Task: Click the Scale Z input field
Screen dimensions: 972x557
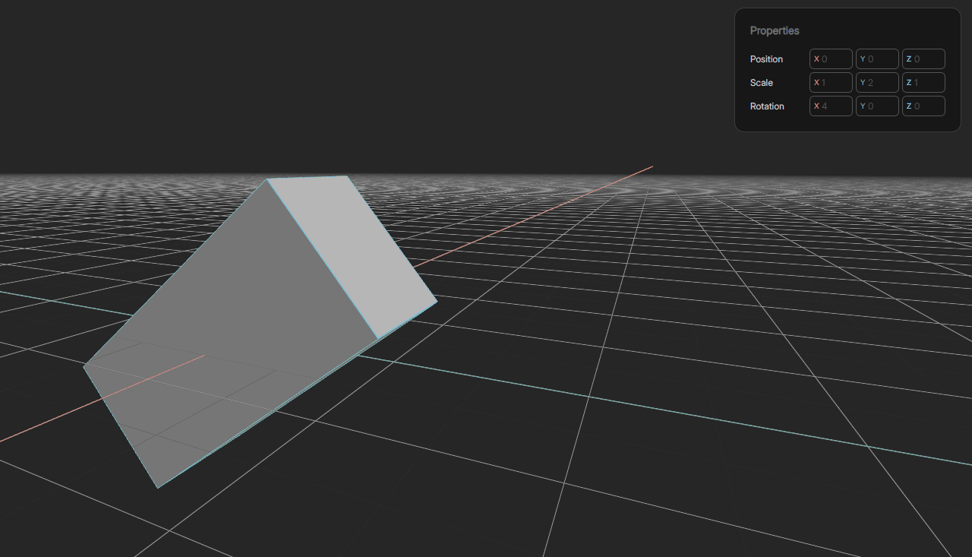Action: click(x=923, y=83)
